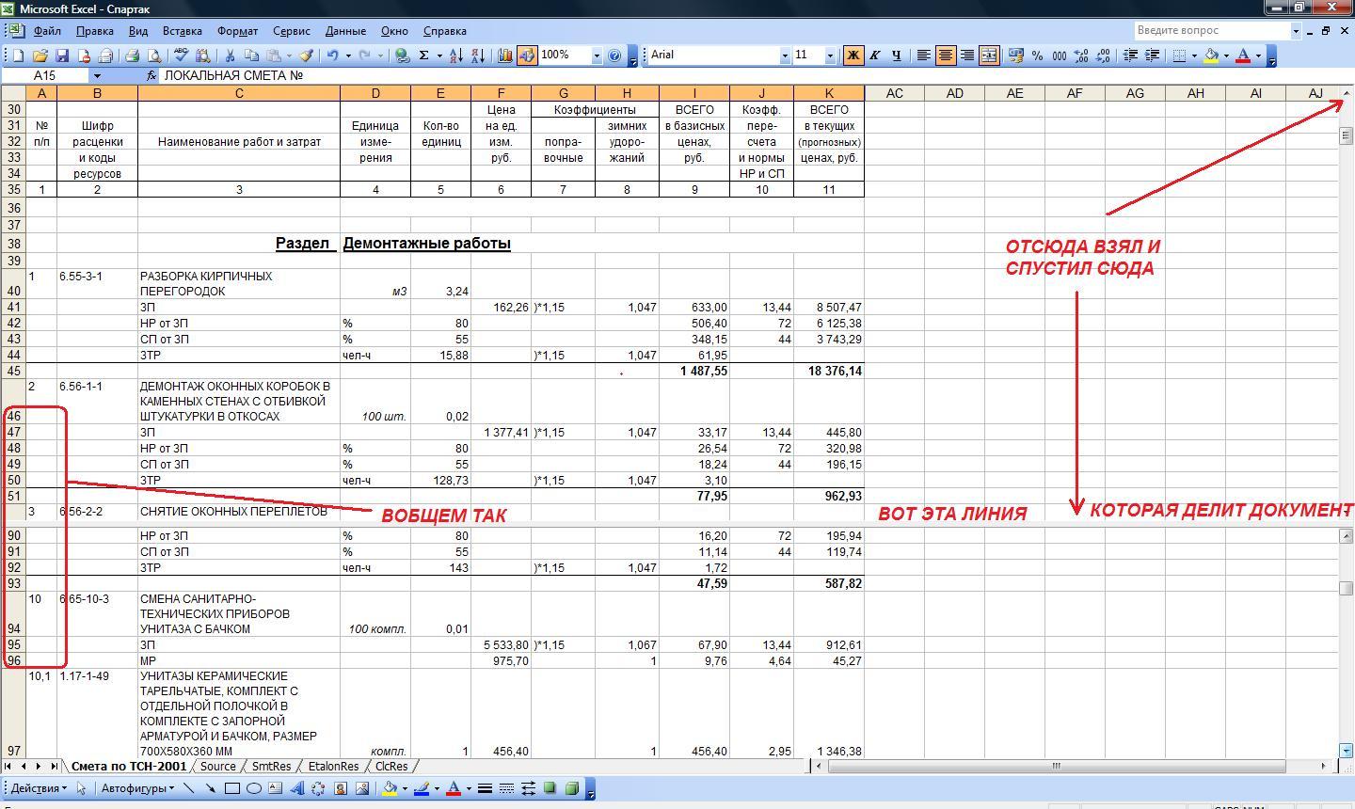Toggle Merge and Center button

point(989,56)
